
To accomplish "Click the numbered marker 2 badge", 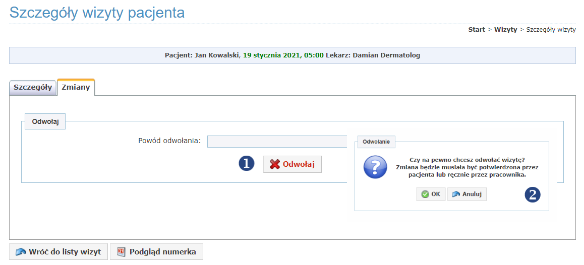I will point(533,194).
